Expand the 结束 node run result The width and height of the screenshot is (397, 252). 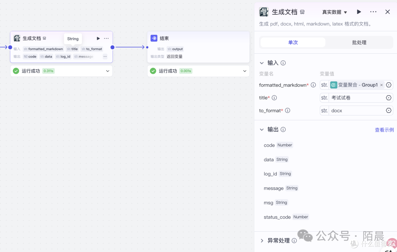[244, 71]
